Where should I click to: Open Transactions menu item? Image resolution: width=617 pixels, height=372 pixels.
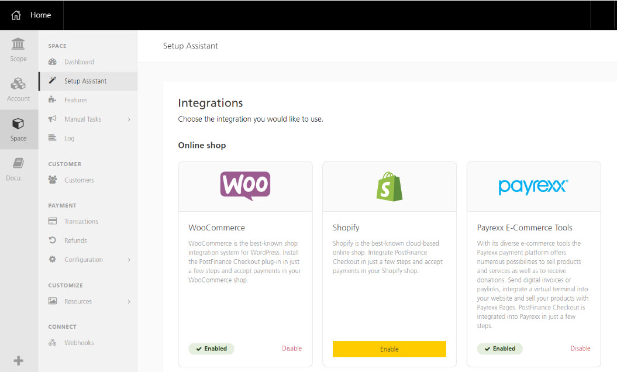click(88, 221)
